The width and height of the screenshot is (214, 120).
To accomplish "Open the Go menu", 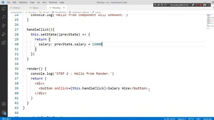I will (x=38, y=2).
